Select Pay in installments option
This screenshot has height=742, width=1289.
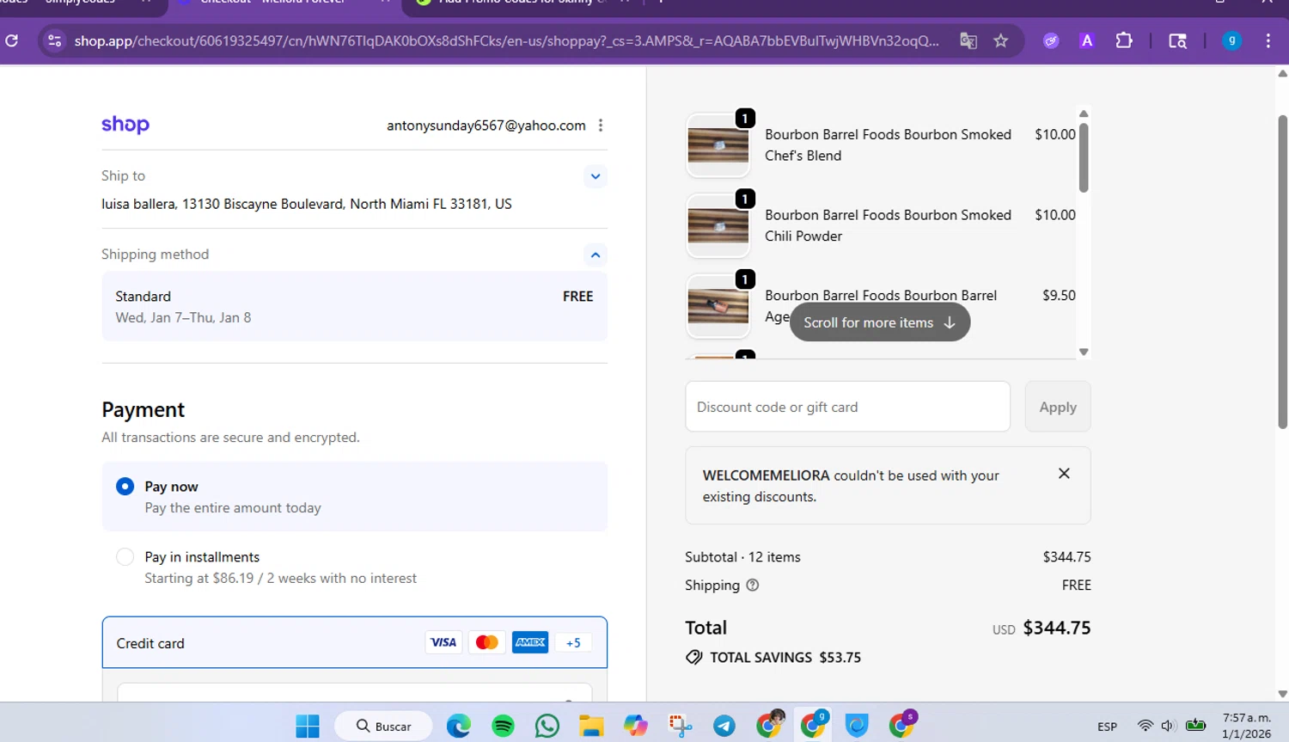coord(354,567)
